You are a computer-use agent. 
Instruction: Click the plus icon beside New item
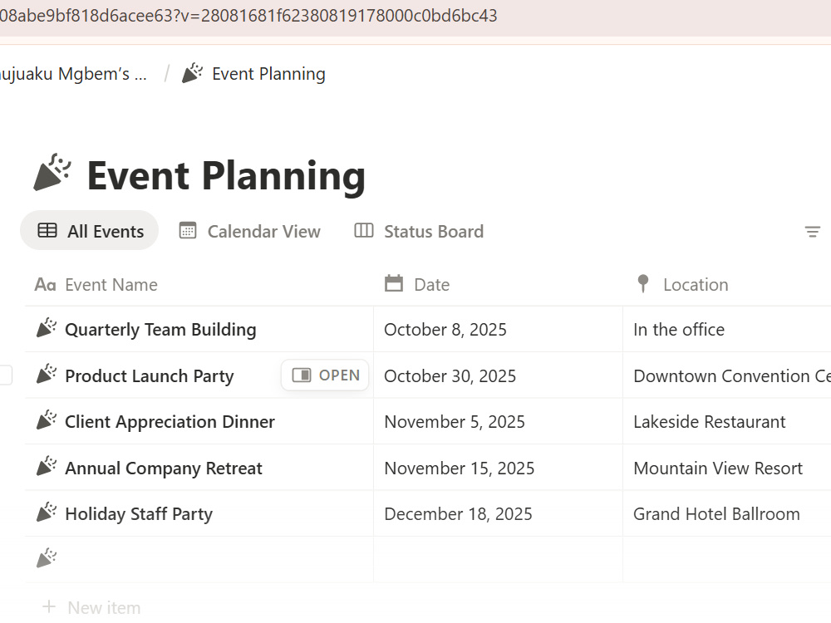[x=49, y=606]
